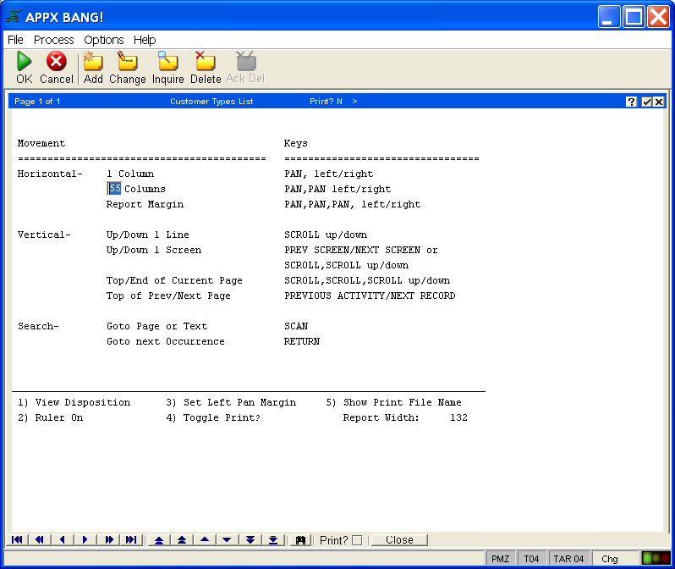
Task: Pan left multiple columns double-arrow
Action: [40, 539]
